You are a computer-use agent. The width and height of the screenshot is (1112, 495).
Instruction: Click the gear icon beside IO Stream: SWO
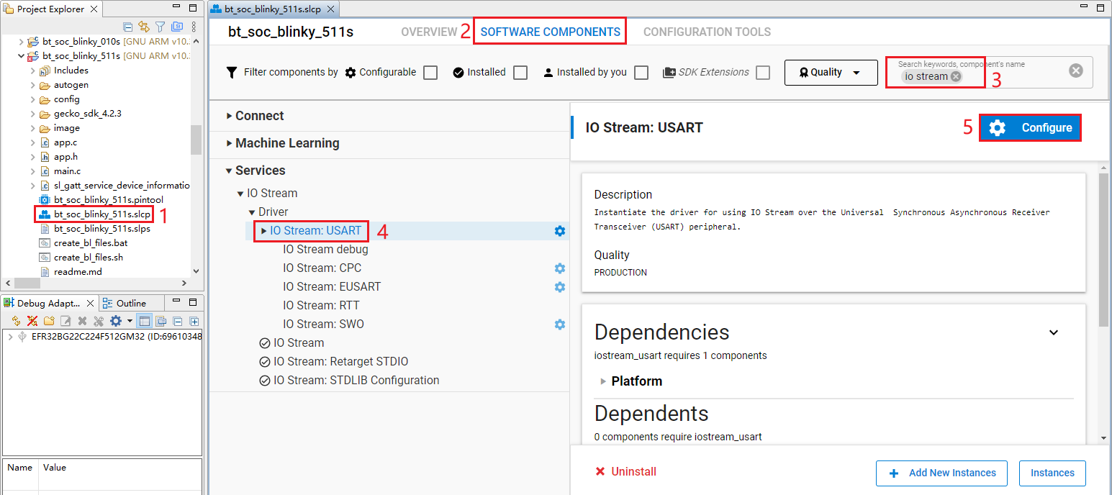tap(560, 324)
